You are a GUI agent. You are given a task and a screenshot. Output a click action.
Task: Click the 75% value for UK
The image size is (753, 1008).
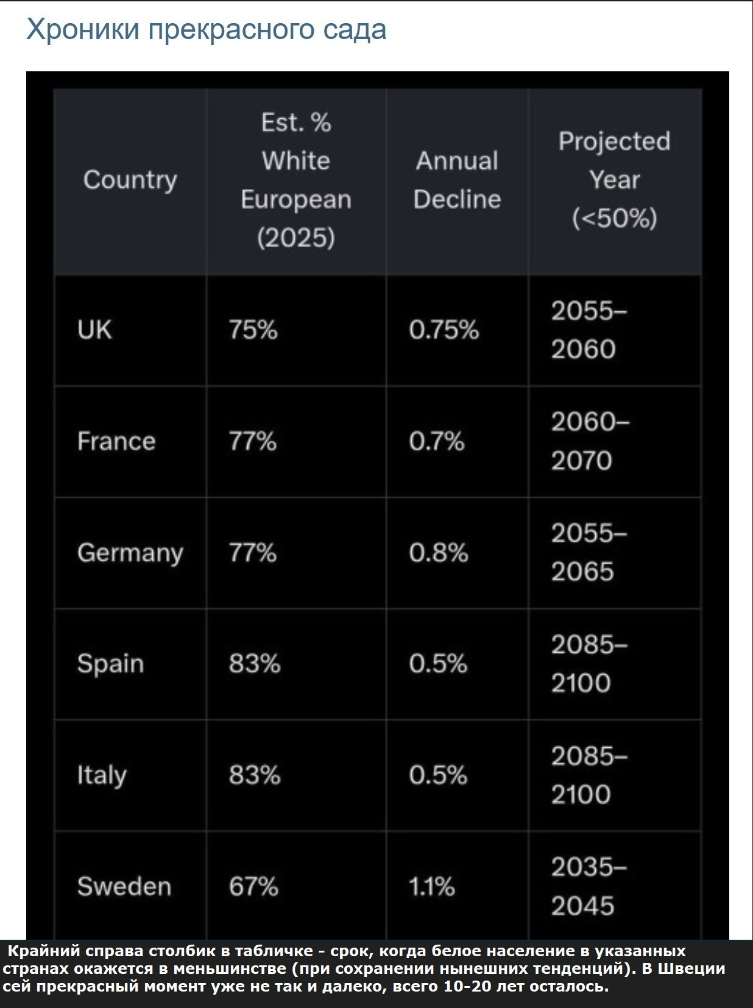pyautogui.click(x=253, y=330)
